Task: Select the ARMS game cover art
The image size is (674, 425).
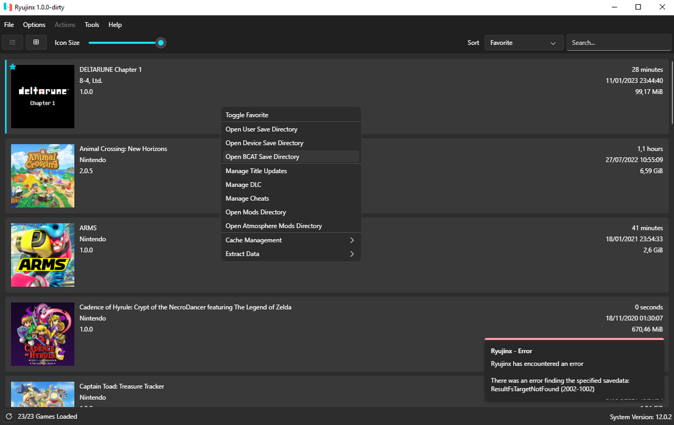Action: [42, 255]
